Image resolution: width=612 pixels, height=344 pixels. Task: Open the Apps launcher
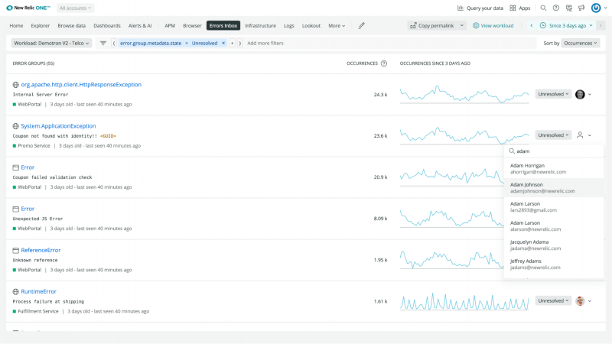520,8
